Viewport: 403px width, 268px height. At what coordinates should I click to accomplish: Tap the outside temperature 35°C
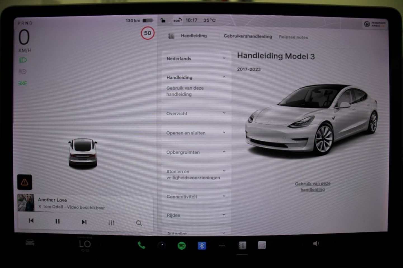click(x=209, y=20)
